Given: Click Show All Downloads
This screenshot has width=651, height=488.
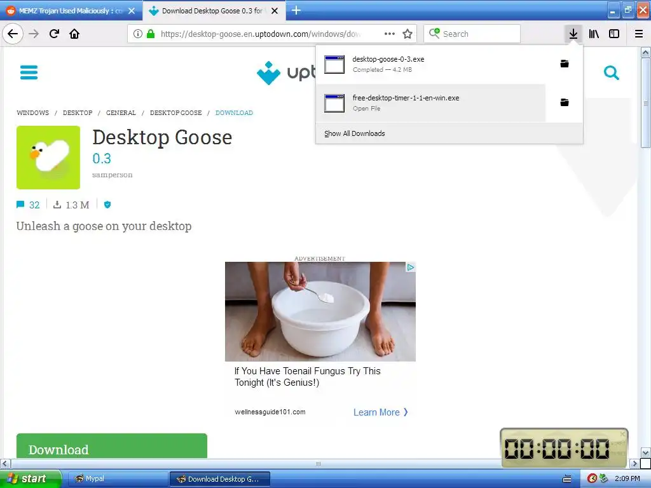Looking at the screenshot, I should (355, 133).
